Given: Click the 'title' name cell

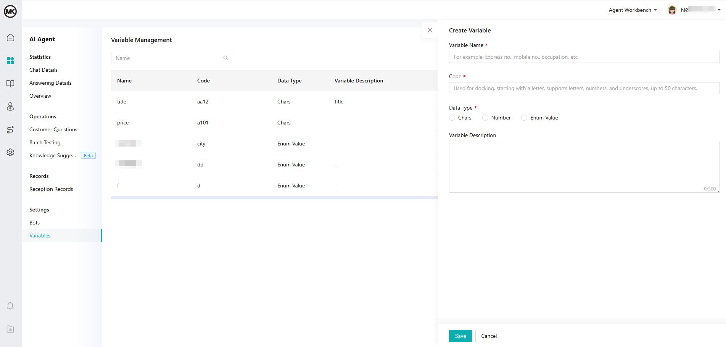Looking at the screenshot, I should (x=121, y=102).
